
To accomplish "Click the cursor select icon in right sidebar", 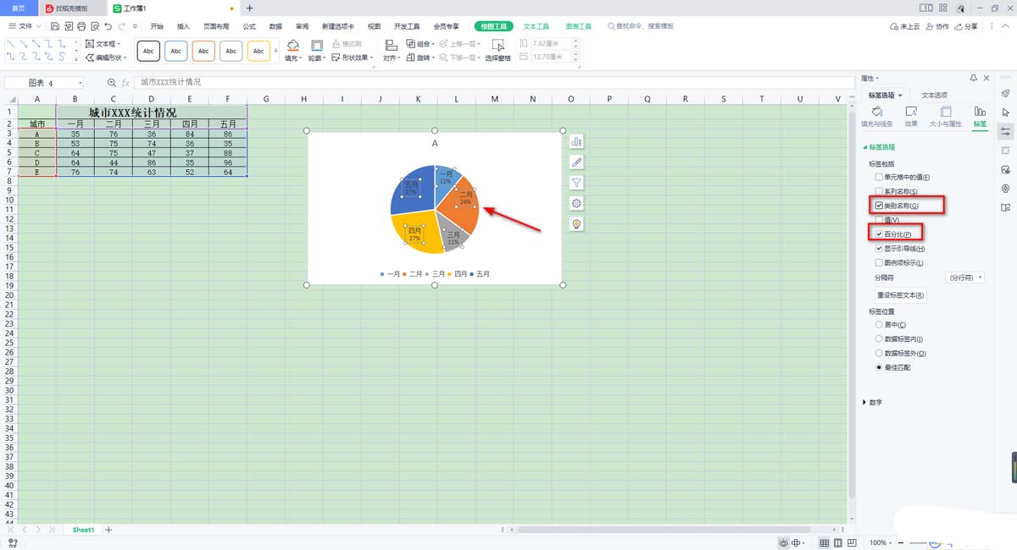I will [x=1005, y=112].
